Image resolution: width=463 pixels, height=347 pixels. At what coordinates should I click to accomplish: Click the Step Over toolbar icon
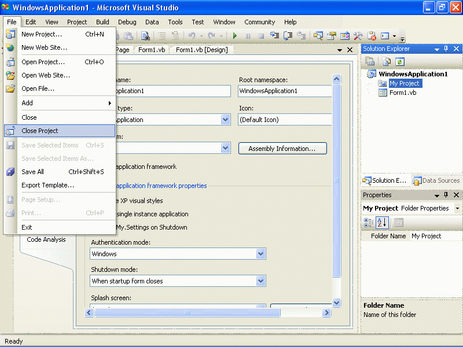288,36
